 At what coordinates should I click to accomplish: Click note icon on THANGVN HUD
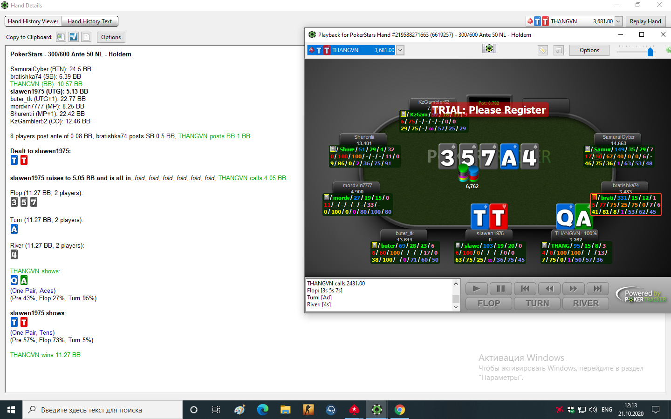click(544, 245)
